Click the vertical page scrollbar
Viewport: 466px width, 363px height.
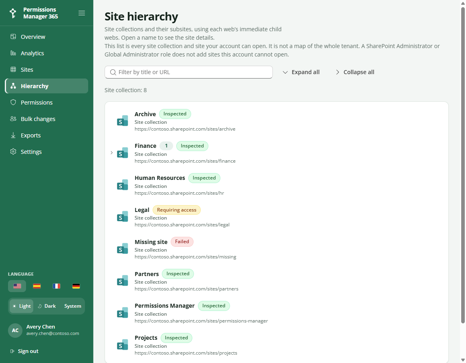tap(463, 165)
